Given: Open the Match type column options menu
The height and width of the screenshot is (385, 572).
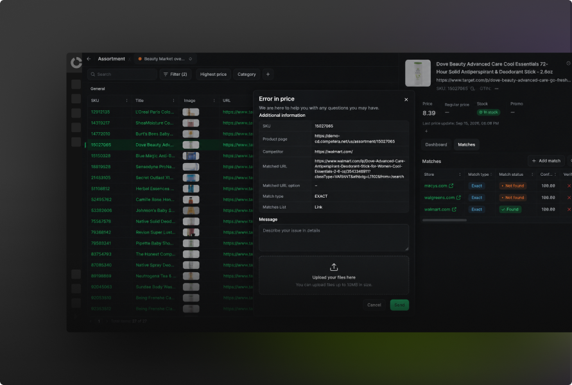Looking at the screenshot, I should pyautogui.click(x=491, y=175).
